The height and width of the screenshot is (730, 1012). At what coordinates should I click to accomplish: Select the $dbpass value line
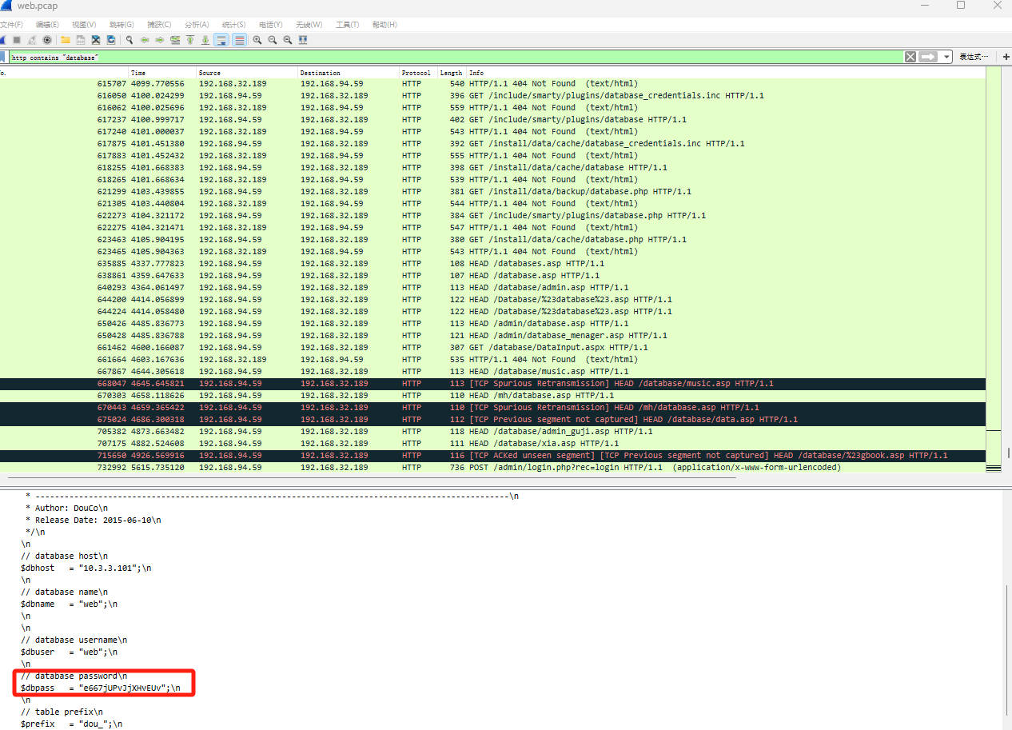[x=101, y=688]
